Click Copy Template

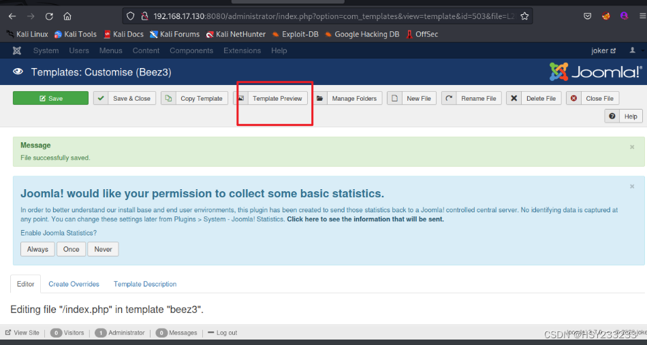tap(194, 98)
